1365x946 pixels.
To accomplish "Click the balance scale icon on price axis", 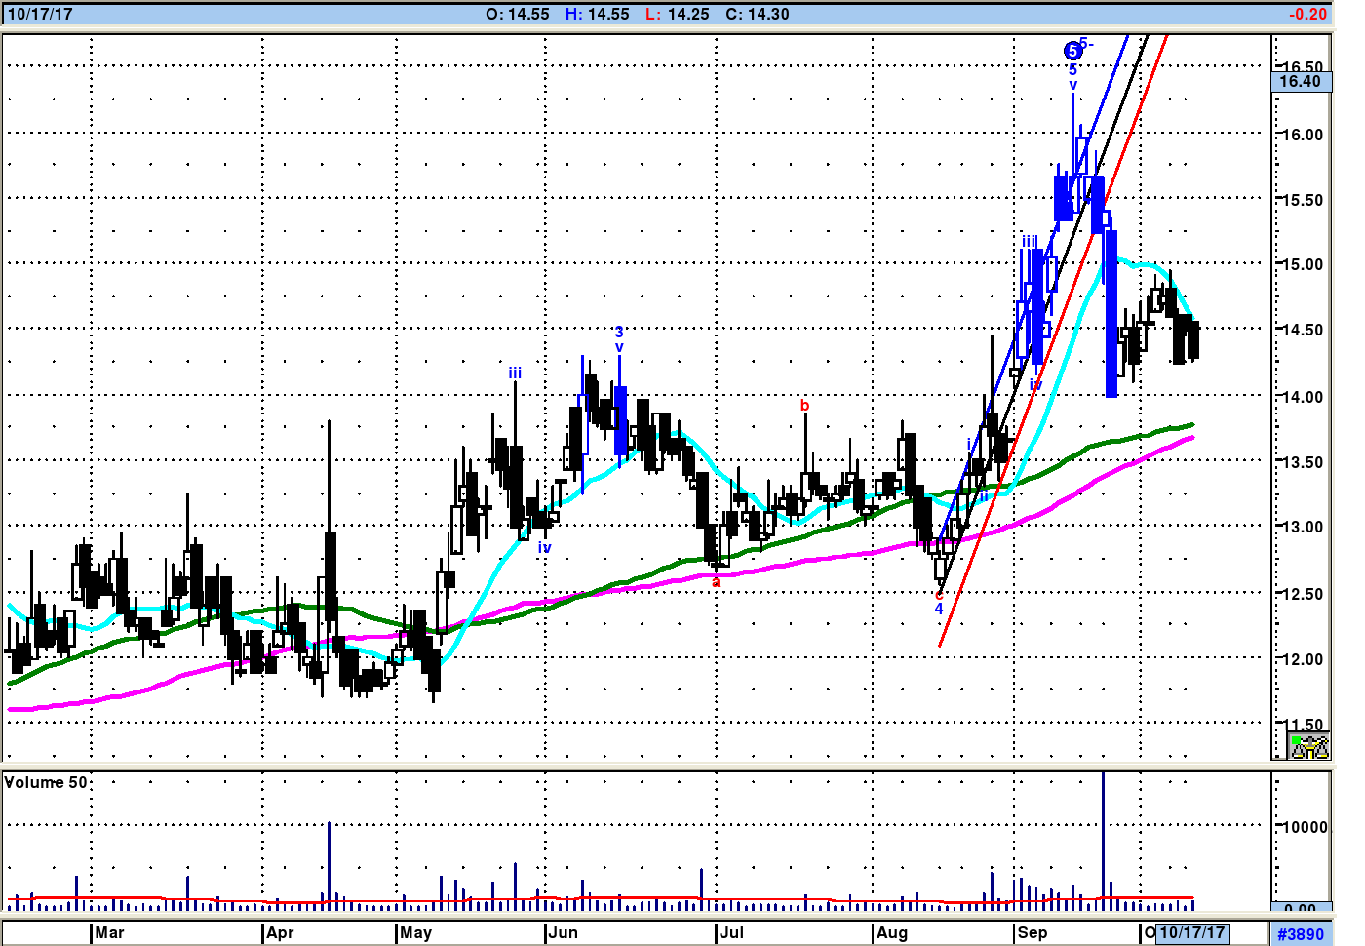I will (1308, 747).
